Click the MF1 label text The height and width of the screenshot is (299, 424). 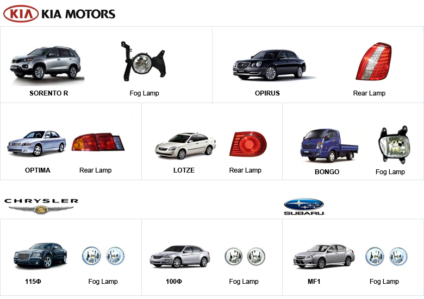[314, 282]
